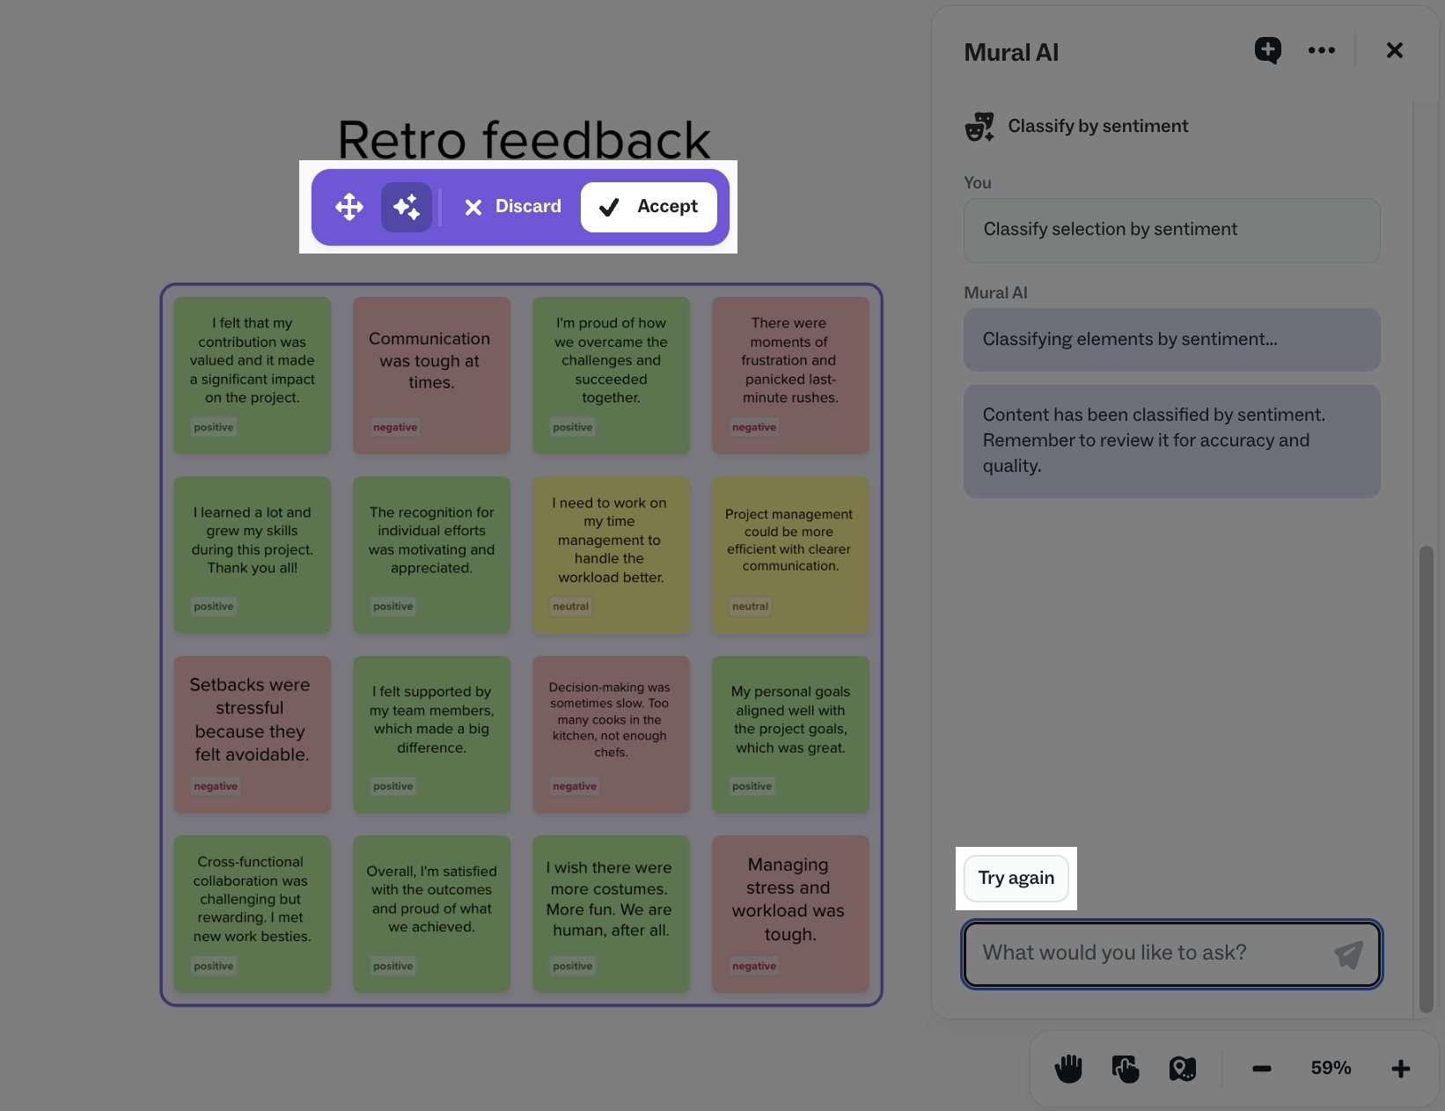Select 'My personal goals aligned well' note
Screen dimensions: 1445x1111
click(790, 734)
